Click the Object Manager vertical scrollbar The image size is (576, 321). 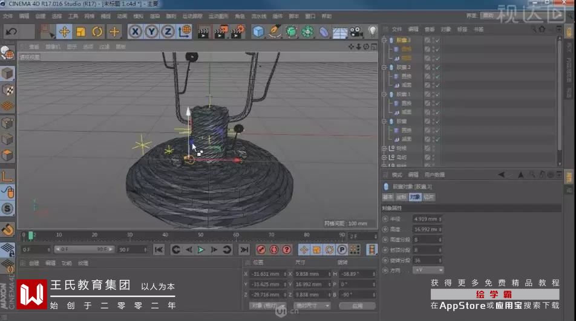coord(560,101)
